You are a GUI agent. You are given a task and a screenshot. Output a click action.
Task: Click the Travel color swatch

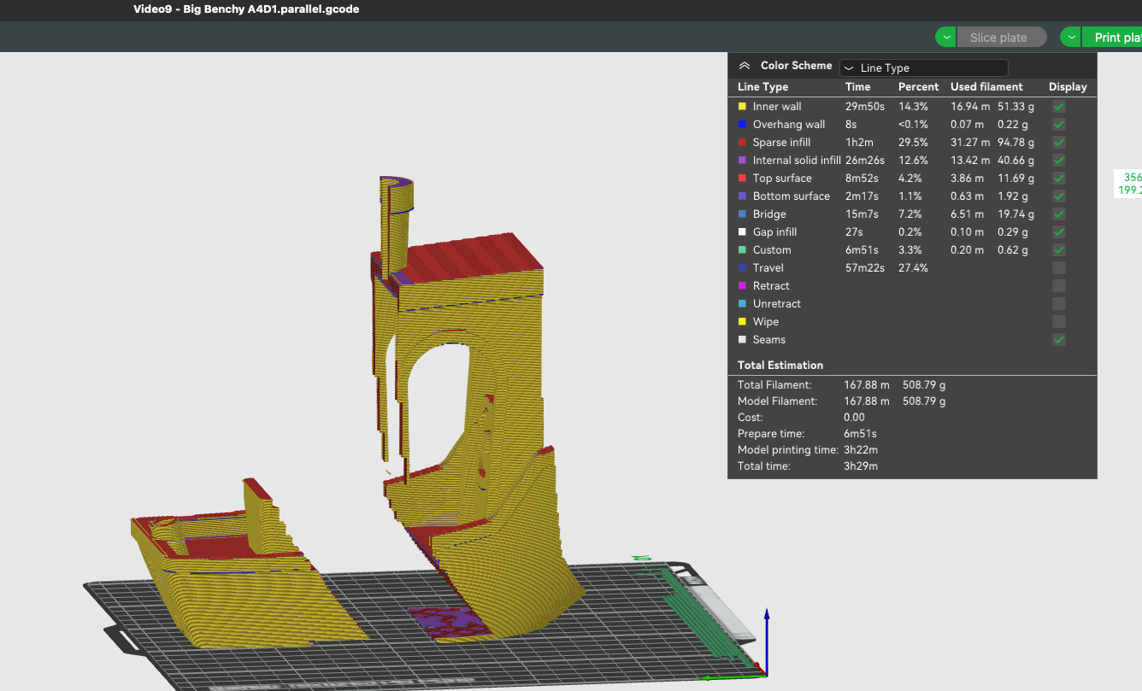(742, 268)
